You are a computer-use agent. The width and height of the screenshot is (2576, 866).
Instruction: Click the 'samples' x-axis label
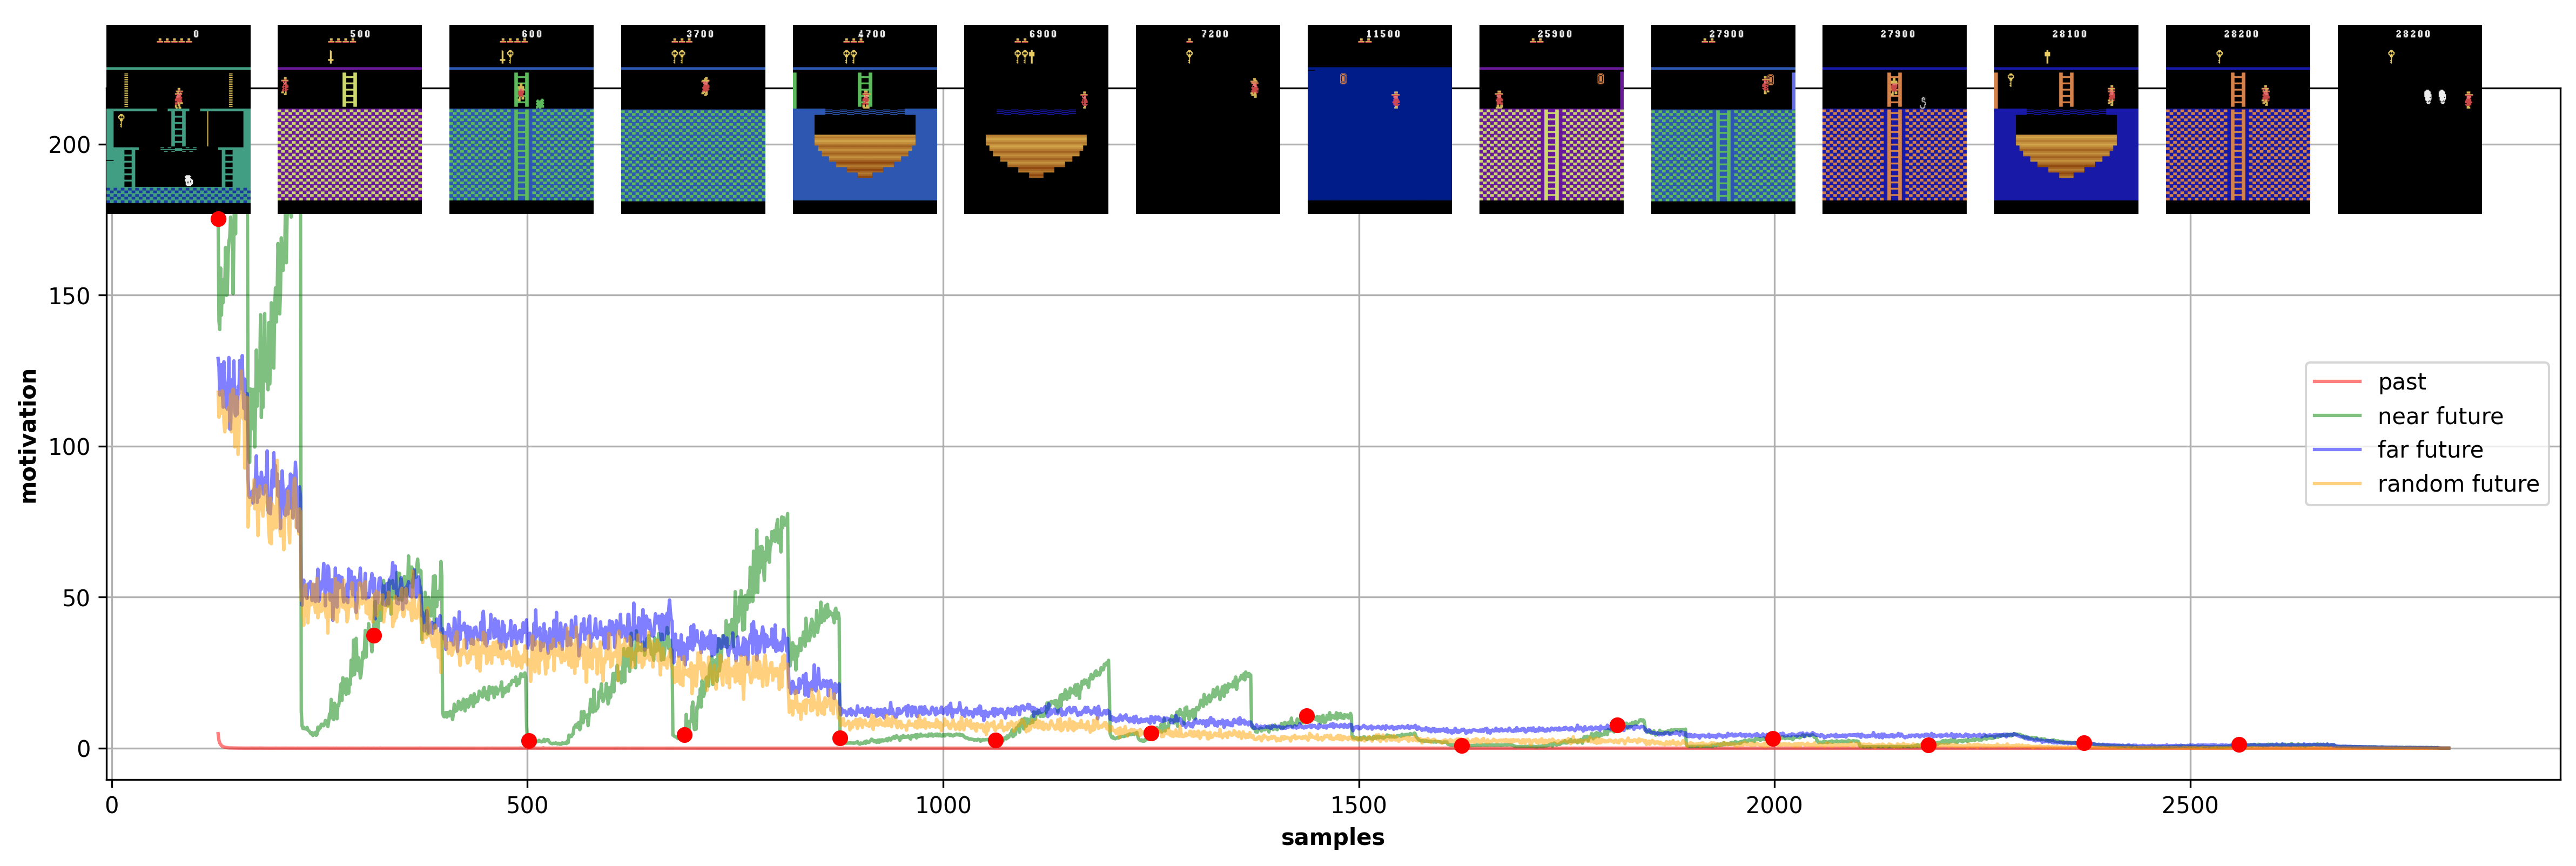[1332, 838]
